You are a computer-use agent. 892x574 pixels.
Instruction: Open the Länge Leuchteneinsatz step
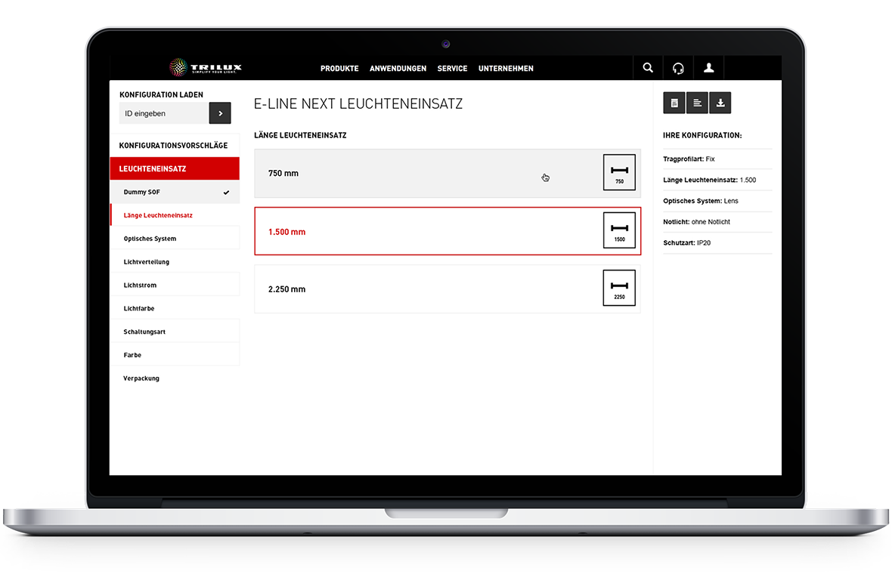175,215
